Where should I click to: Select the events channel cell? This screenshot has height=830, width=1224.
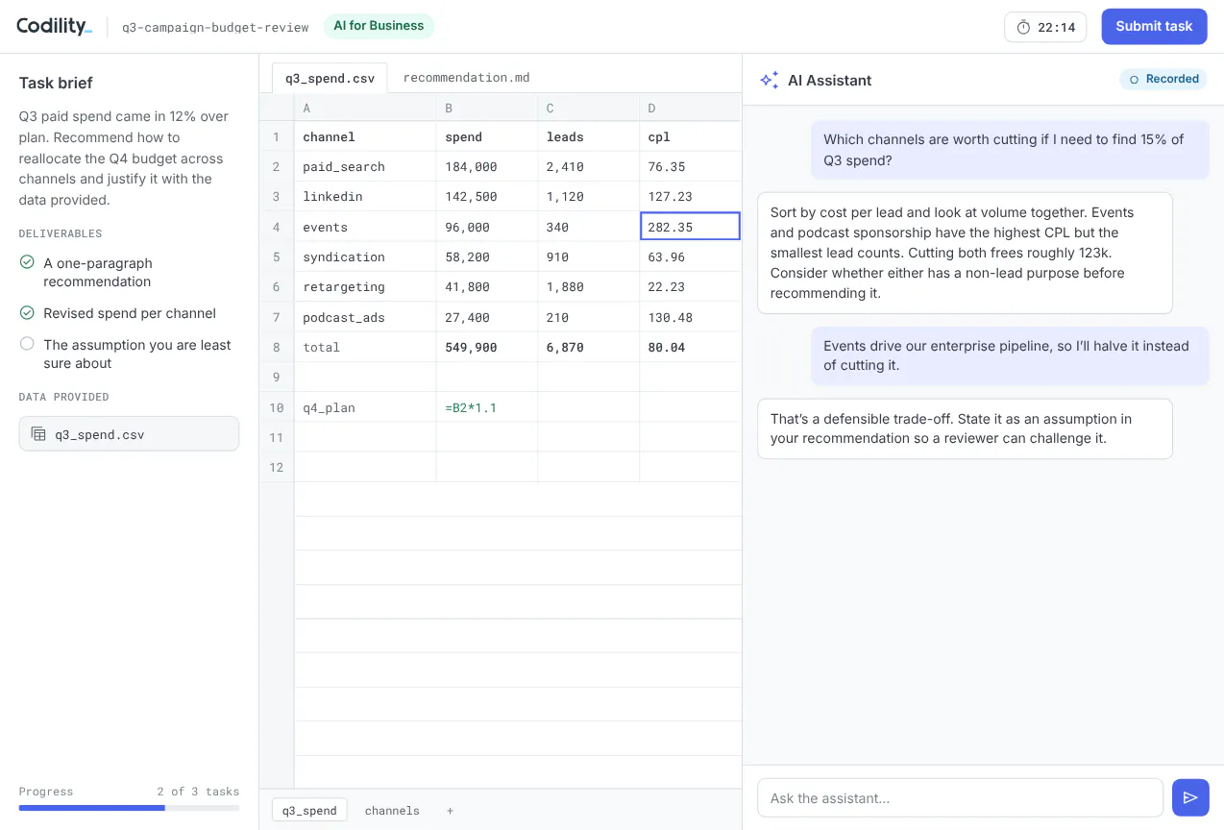point(365,227)
